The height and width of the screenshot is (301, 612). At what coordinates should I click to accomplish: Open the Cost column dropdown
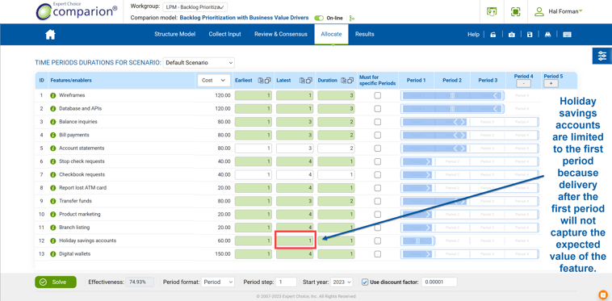pyautogui.click(x=214, y=81)
